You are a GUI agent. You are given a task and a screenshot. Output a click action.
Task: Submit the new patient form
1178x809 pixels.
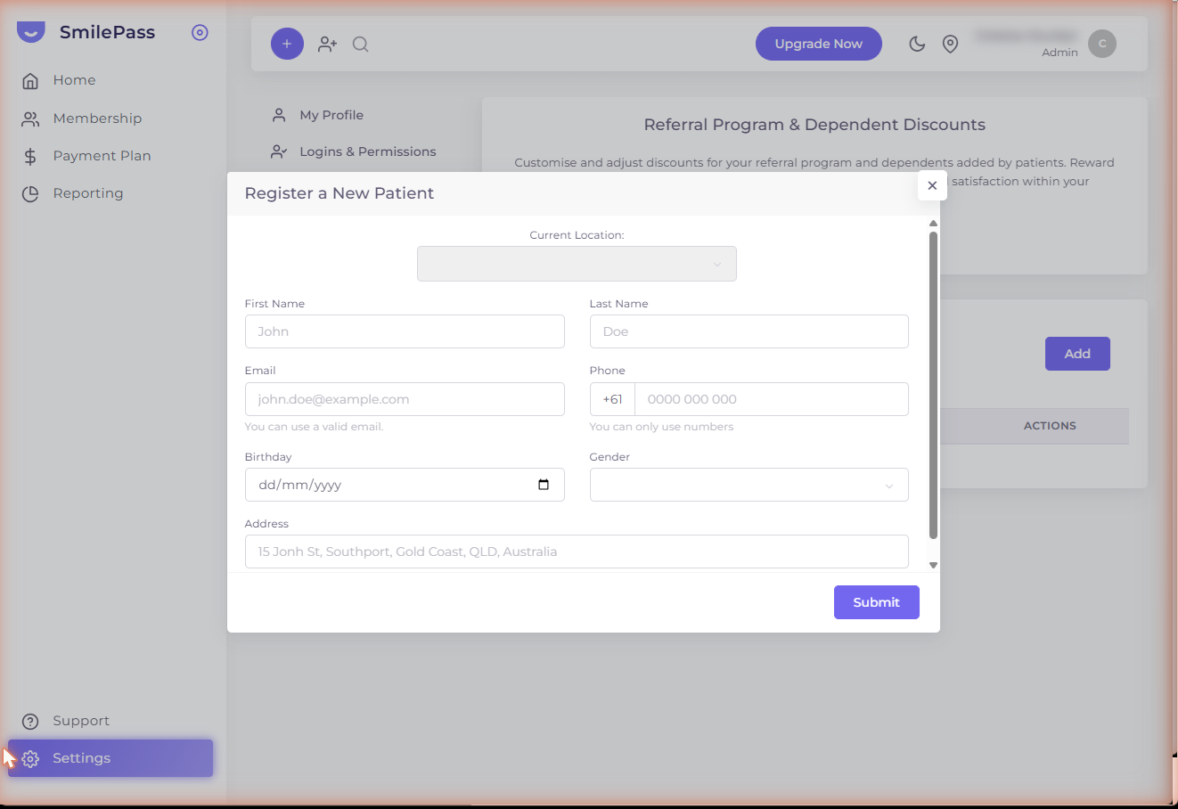(876, 602)
